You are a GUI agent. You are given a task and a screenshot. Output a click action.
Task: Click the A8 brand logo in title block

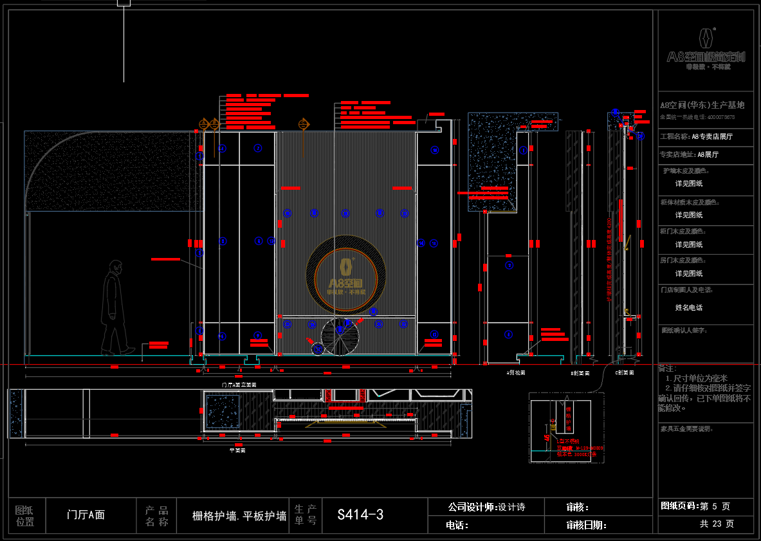[706, 50]
